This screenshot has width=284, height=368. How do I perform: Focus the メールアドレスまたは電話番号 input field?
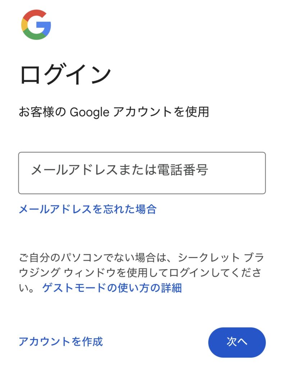[142, 173]
